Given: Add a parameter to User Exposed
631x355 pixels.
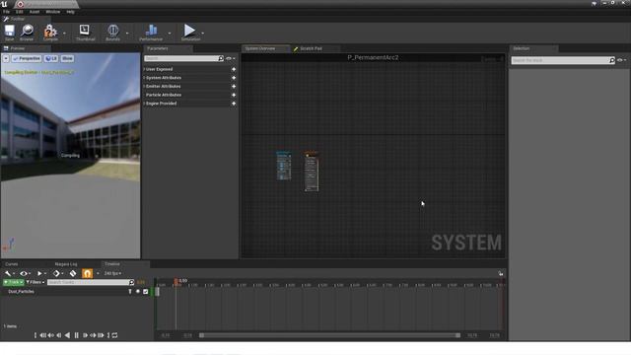Looking at the screenshot, I should 234,69.
